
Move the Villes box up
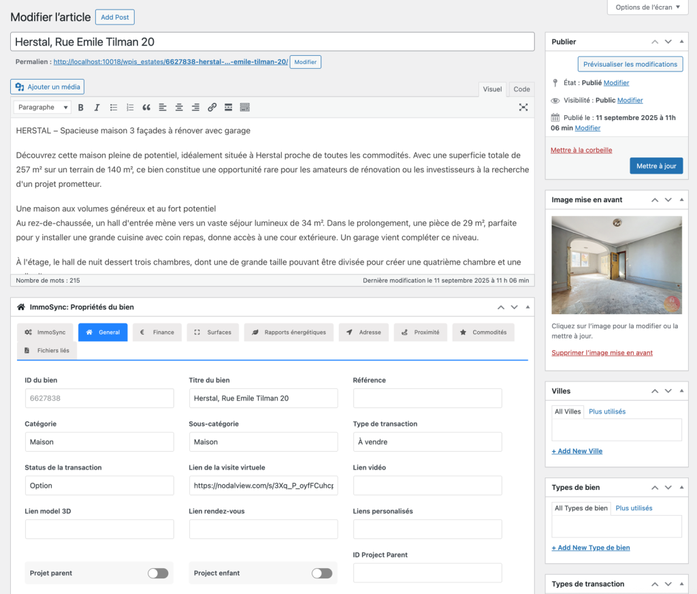click(x=655, y=391)
